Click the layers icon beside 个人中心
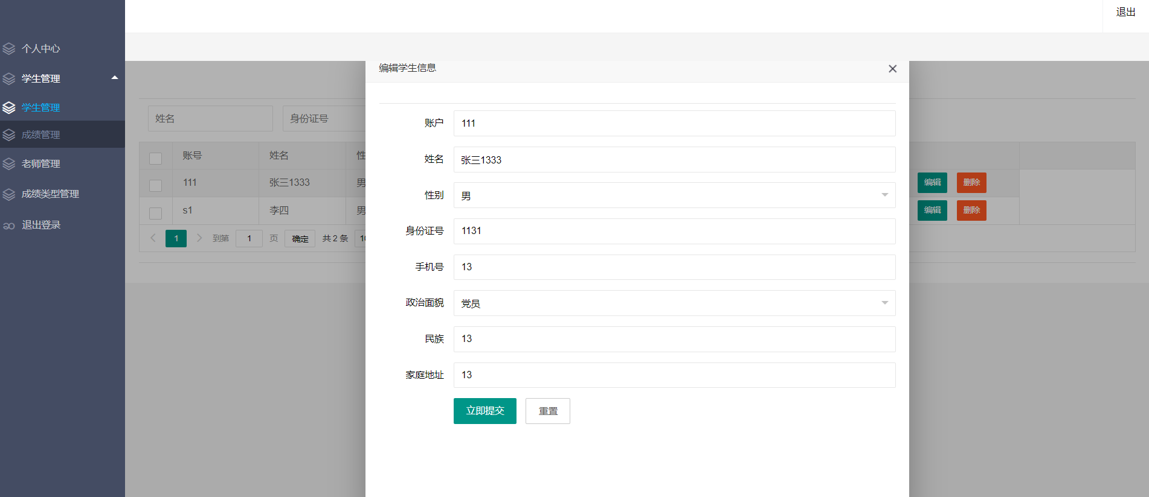The height and width of the screenshot is (497, 1149). point(9,48)
